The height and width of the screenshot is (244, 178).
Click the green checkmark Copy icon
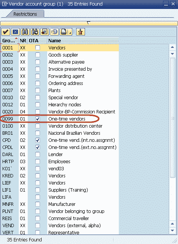click(6, 32)
